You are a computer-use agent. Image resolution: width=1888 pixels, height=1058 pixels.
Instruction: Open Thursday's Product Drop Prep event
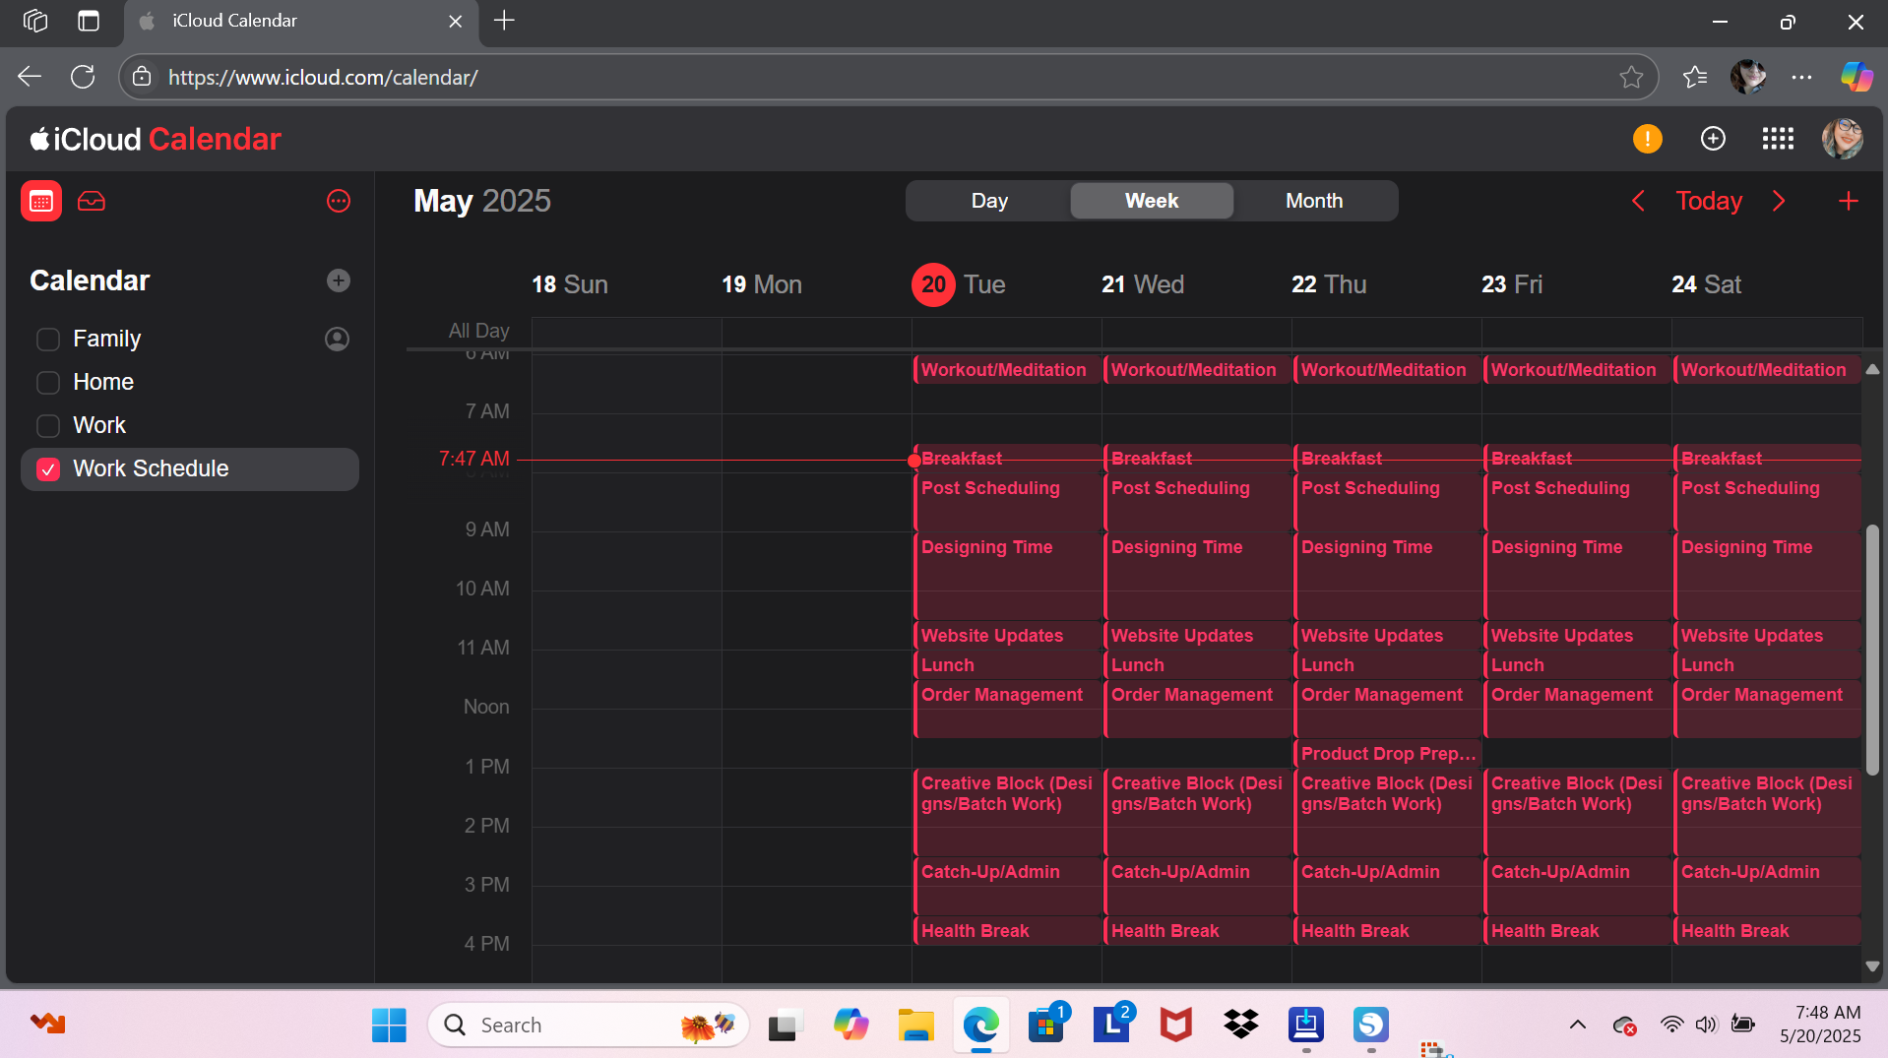1387,754
